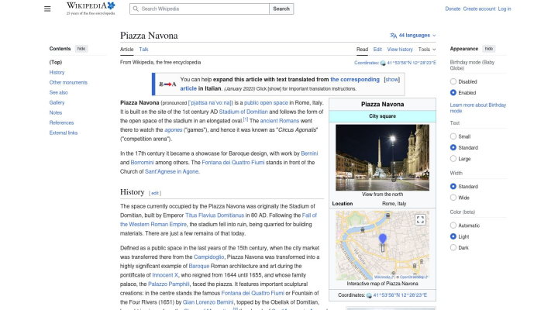Image resolution: width=558 pixels, height=310 pixels.
Task: Select Standard width option
Action: 453,187
